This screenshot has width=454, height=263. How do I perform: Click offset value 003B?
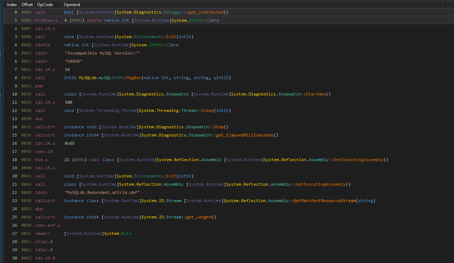[x=26, y=143]
